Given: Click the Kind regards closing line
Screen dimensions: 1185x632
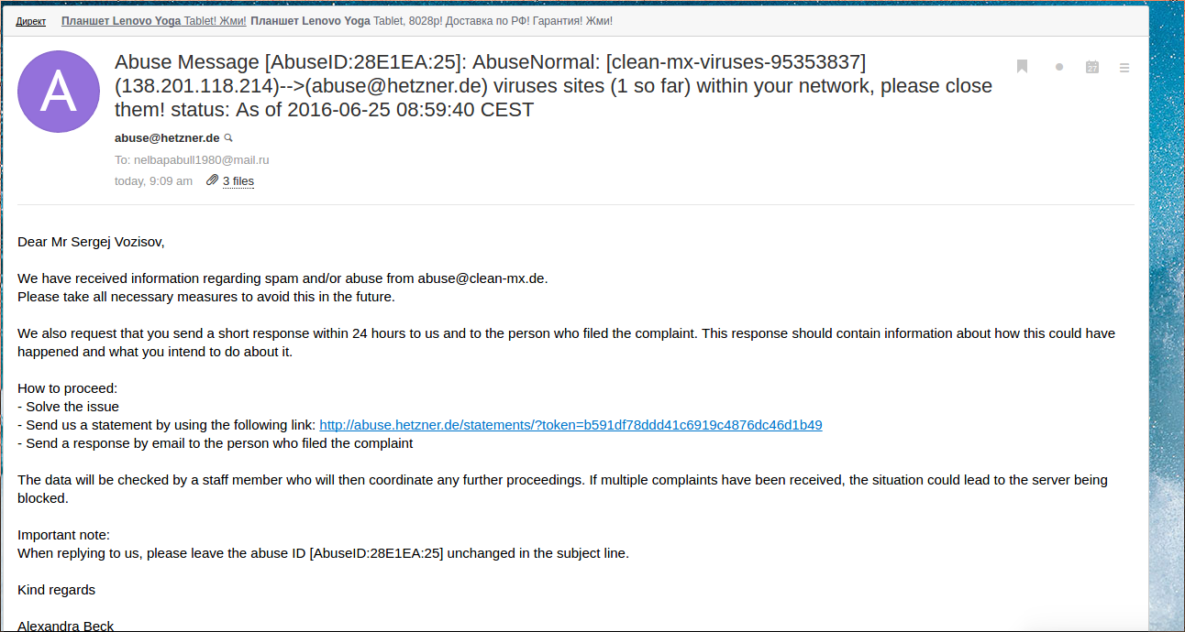Looking at the screenshot, I should click(x=56, y=590).
